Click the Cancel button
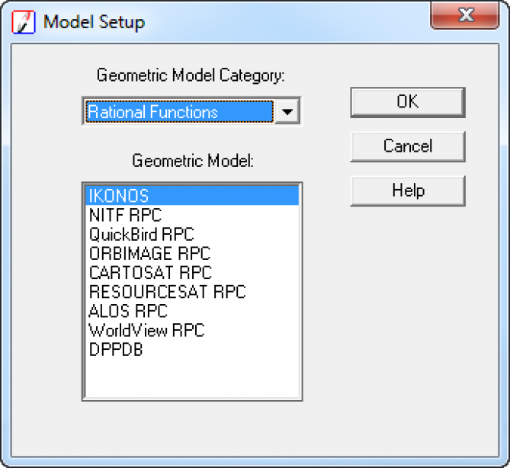Screen dimensions: 510x468 tap(408, 146)
